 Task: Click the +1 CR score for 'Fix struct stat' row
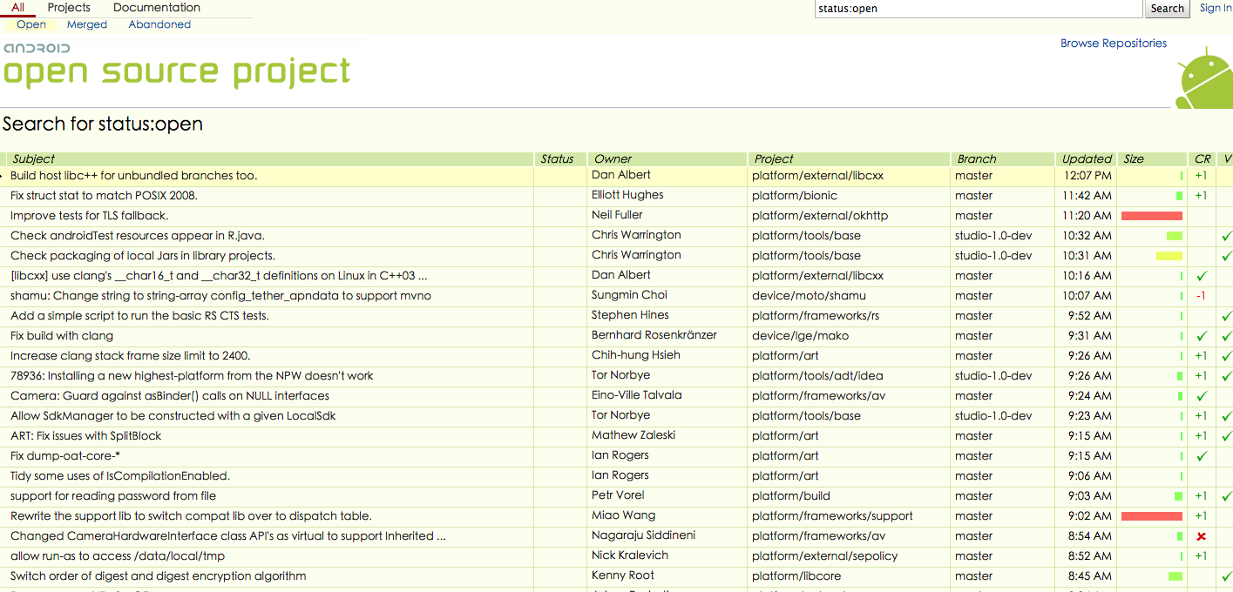[1201, 196]
